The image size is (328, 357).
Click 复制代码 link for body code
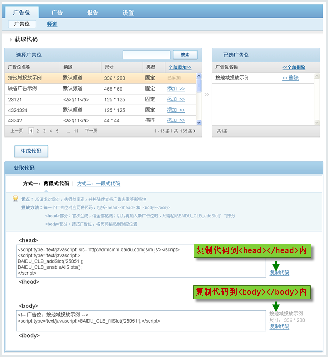pos(280,326)
